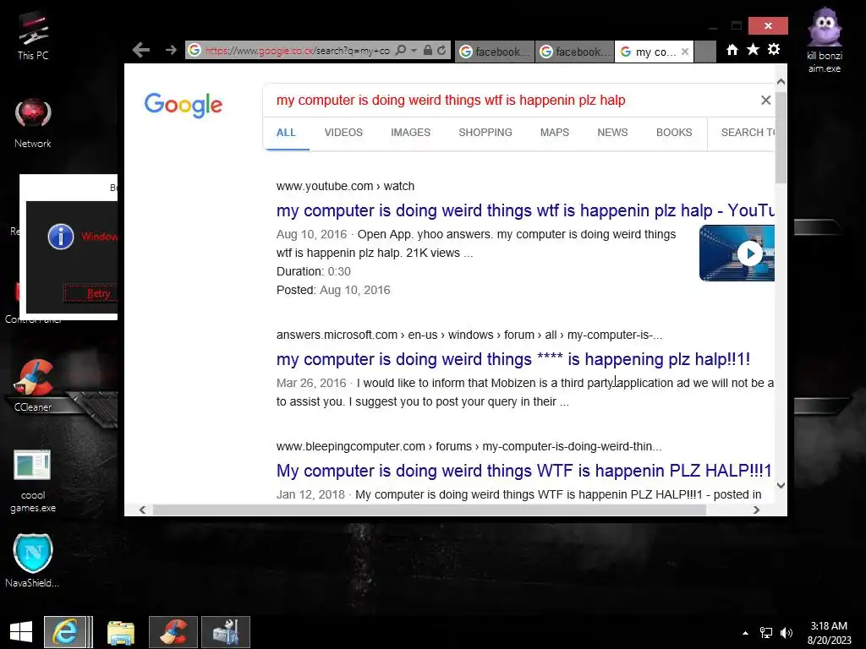This screenshot has height=649, width=866.
Task: Open the YouTube result title link
Action: pos(525,210)
